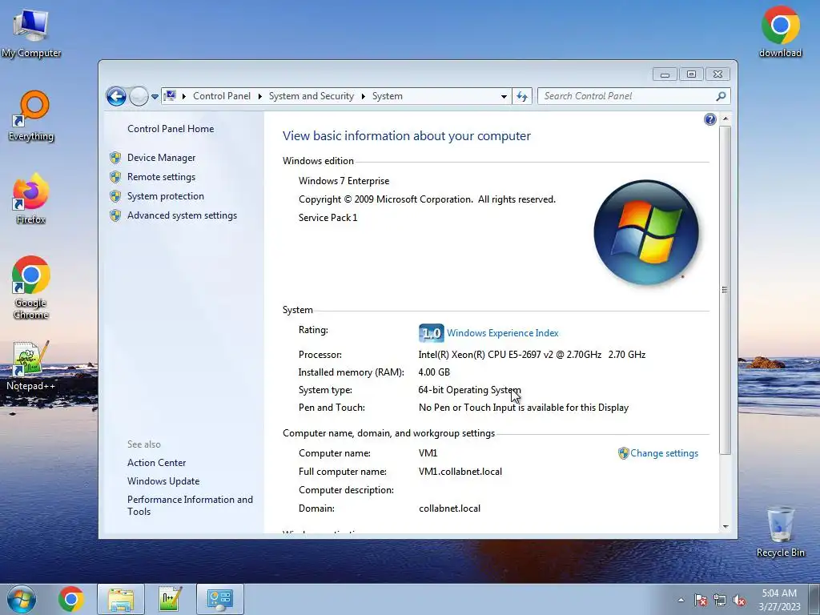Open Google Chrome desktop shortcut

coord(31,287)
